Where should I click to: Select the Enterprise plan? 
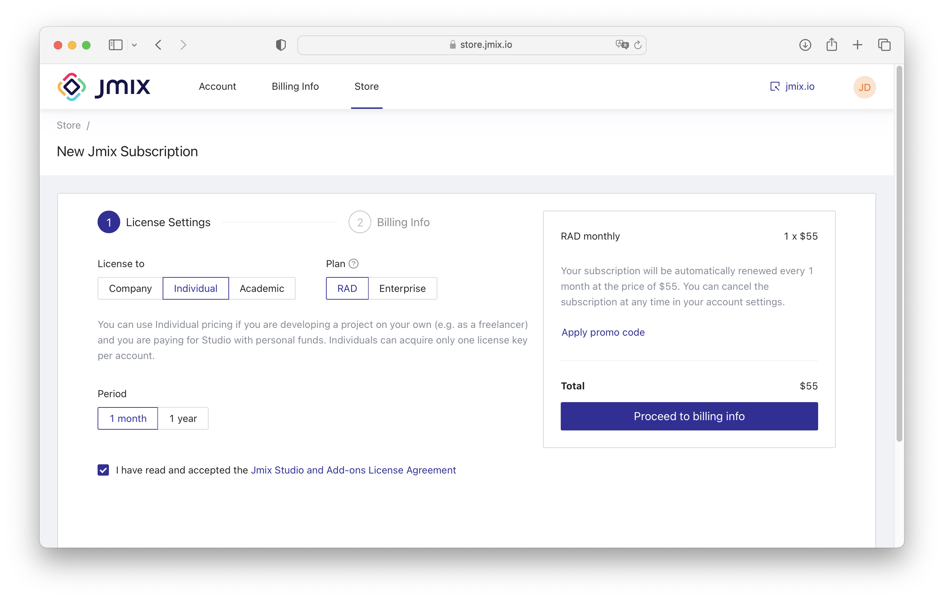pos(401,288)
